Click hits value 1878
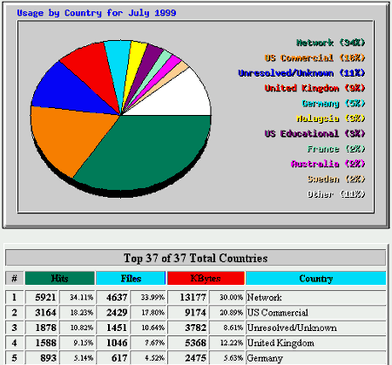392x365 pixels. [x=45, y=328]
